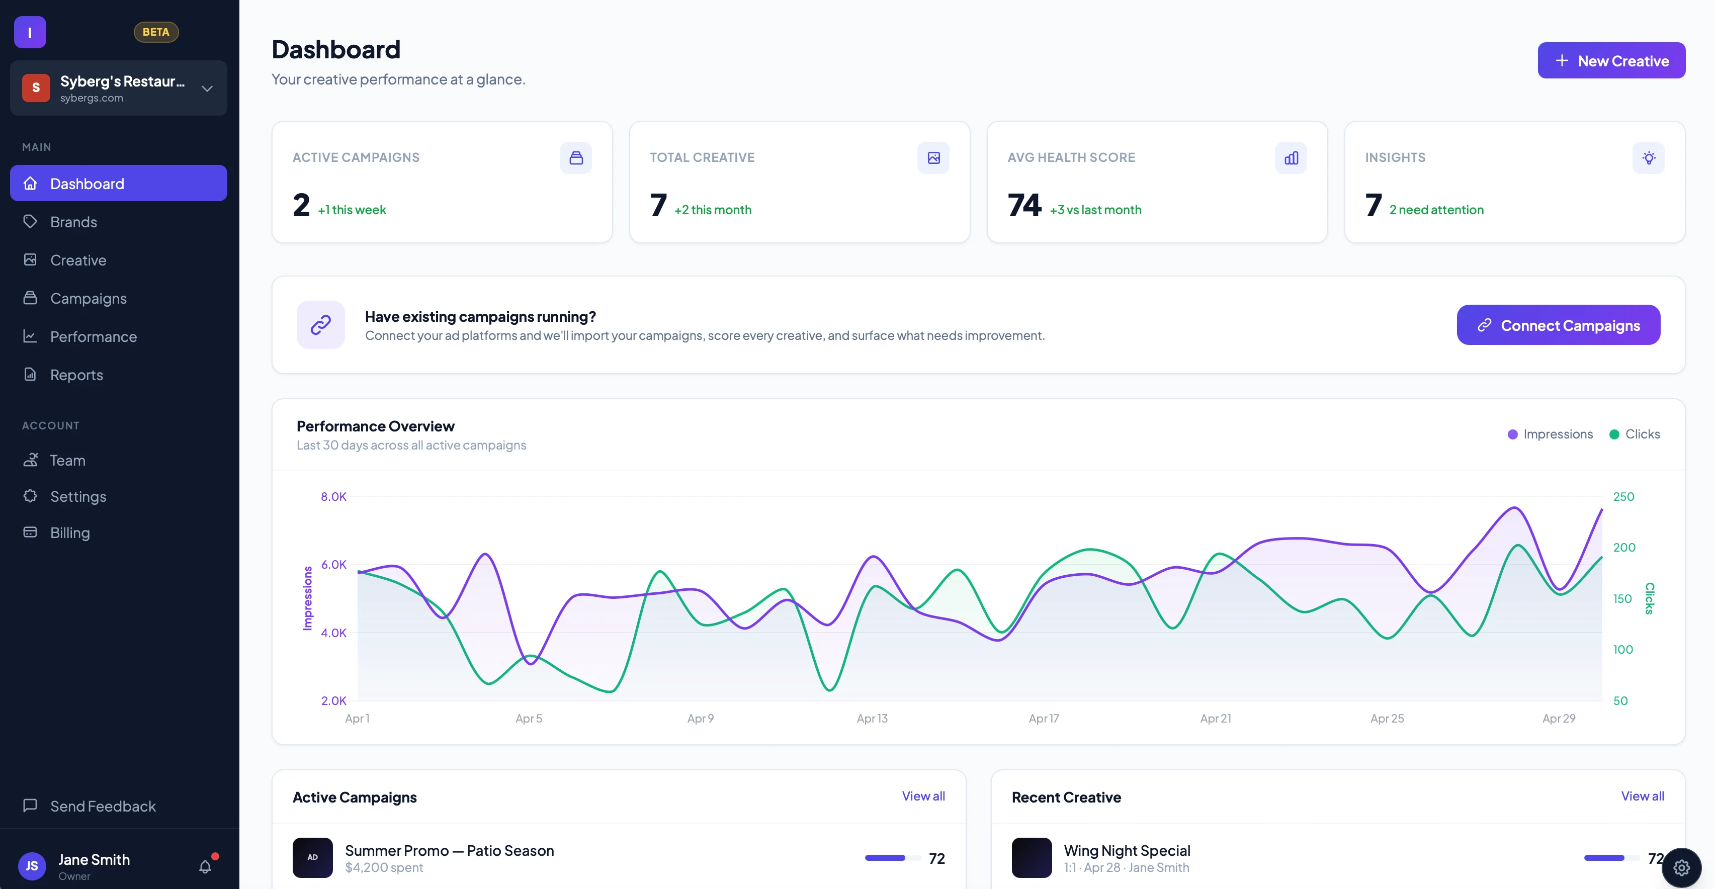Click the Settings gear icon in sidebar

(x=30, y=496)
